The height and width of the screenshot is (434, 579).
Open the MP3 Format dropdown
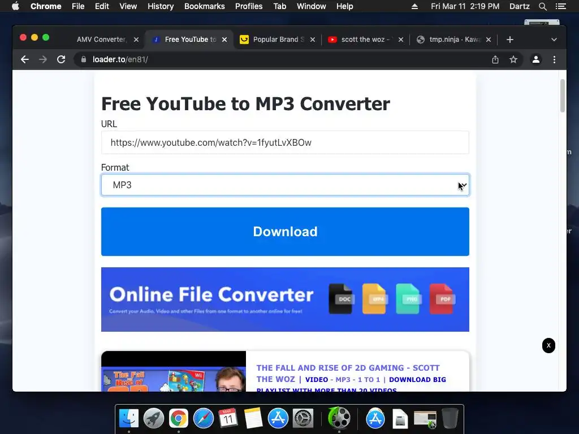(x=285, y=185)
